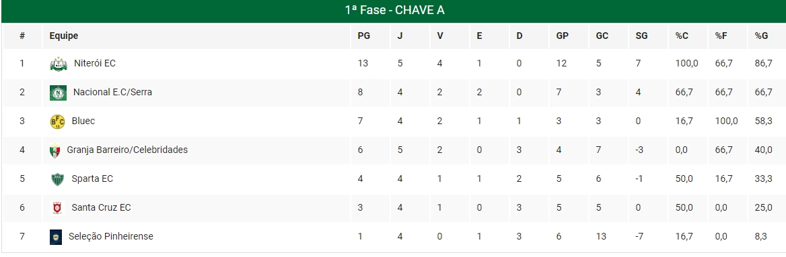This screenshot has height=257, width=786.
Task: Click the # ranking column header
Action: [x=22, y=36]
